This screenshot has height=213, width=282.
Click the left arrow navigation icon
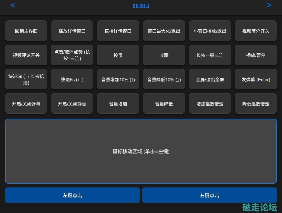tap(13, 5)
